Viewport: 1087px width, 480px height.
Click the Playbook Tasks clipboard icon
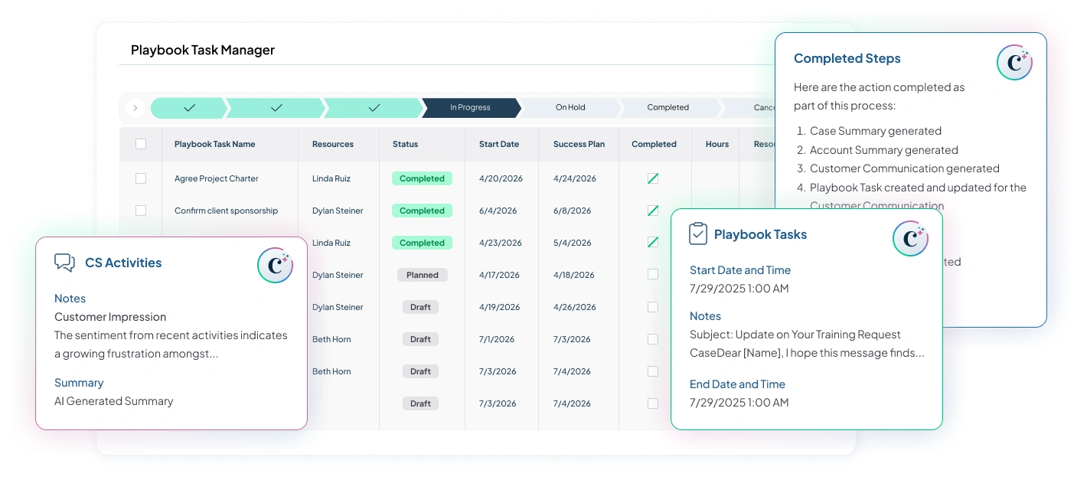point(697,234)
